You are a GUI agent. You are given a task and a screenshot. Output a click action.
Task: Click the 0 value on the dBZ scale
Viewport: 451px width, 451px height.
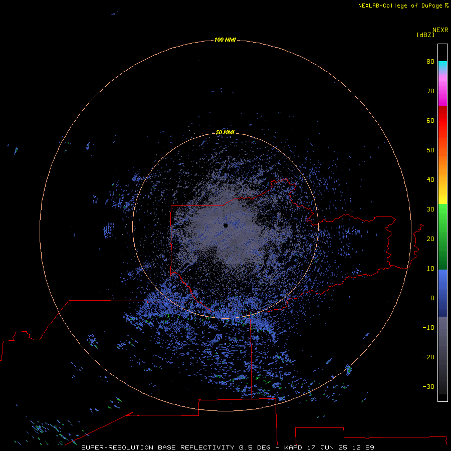(432, 298)
